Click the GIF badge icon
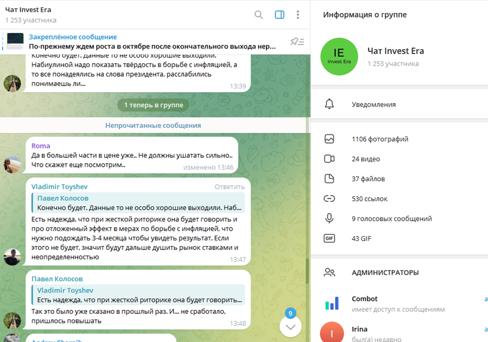The height and width of the screenshot is (342, 488). point(329,238)
